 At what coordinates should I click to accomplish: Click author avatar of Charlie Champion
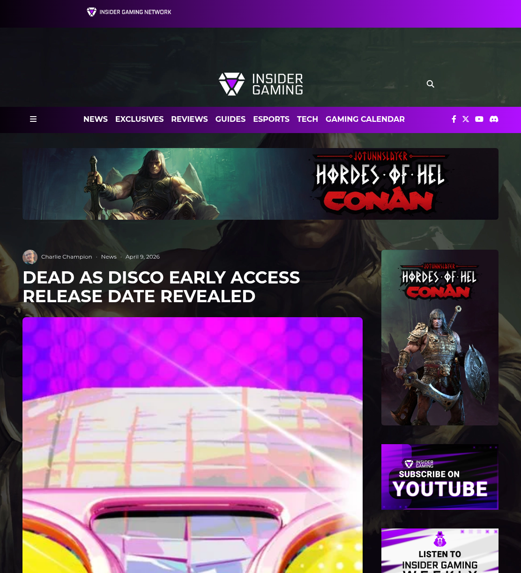tap(30, 257)
